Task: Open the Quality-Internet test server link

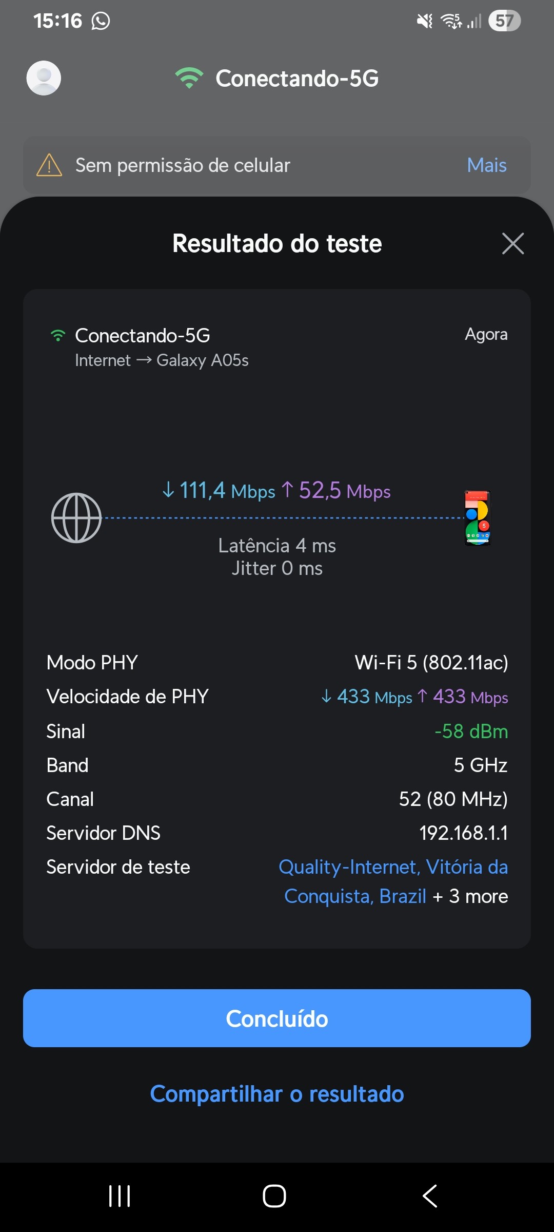Action: (x=393, y=868)
